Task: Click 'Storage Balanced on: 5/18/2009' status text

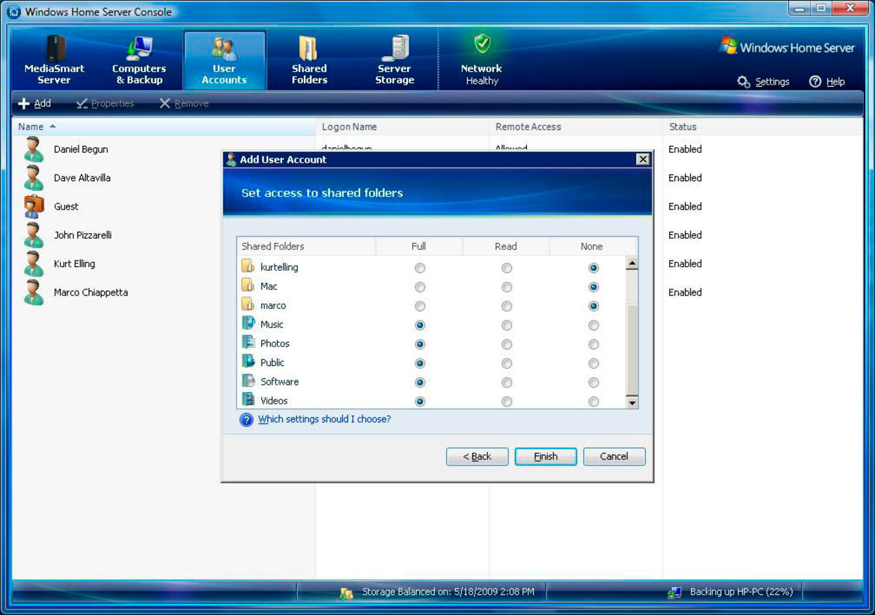Action: (x=448, y=592)
